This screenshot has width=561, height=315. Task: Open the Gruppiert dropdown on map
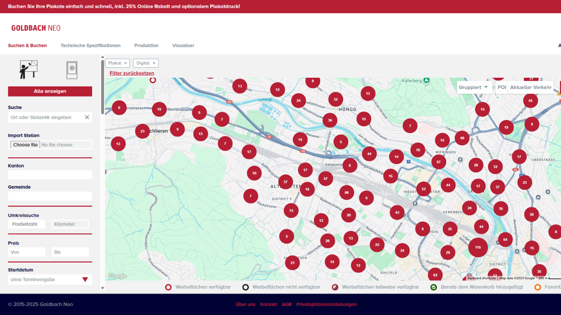tap(473, 87)
